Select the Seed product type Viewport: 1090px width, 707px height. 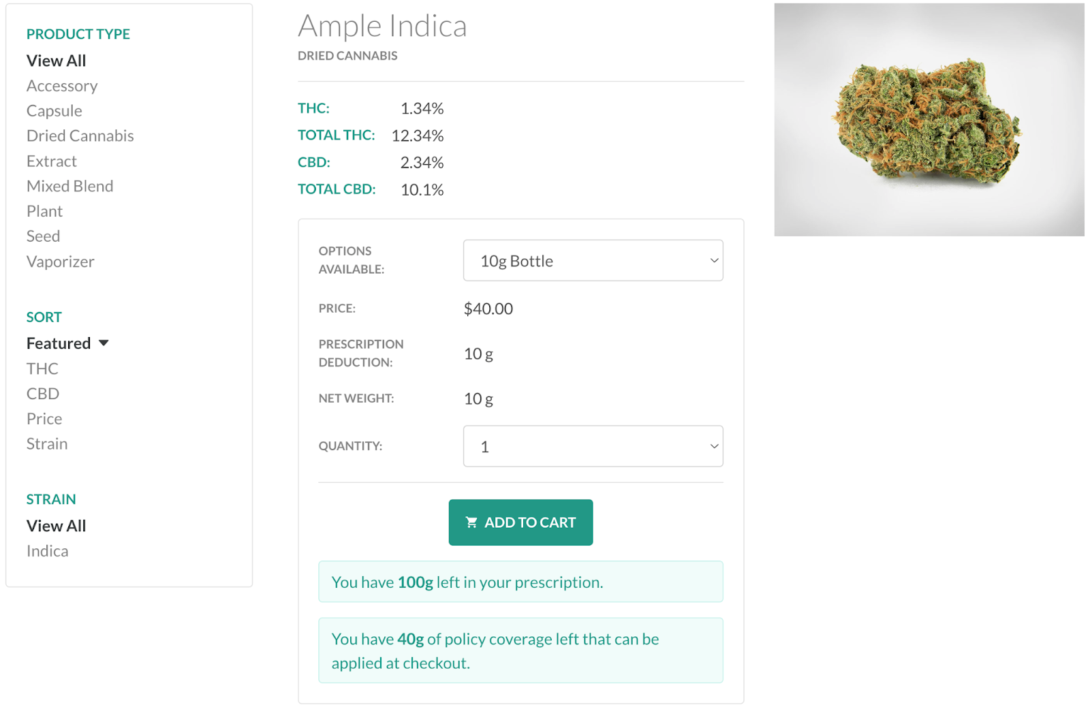44,236
